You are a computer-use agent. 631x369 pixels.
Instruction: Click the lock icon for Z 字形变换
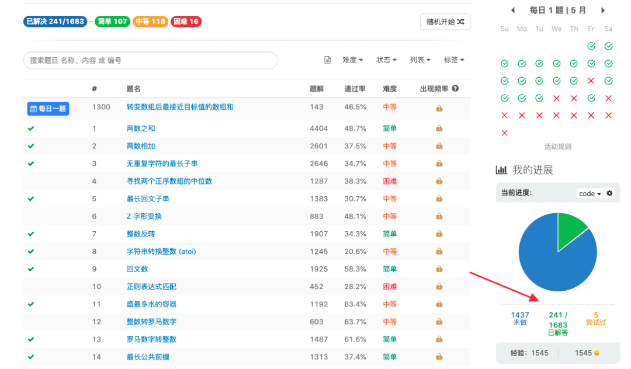pos(439,216)
